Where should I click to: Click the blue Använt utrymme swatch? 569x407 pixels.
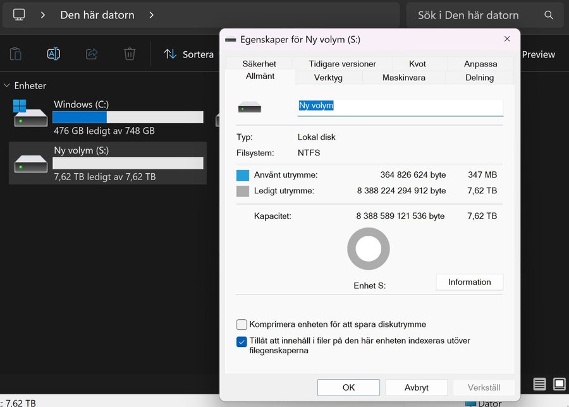click(x=243, y=175)
